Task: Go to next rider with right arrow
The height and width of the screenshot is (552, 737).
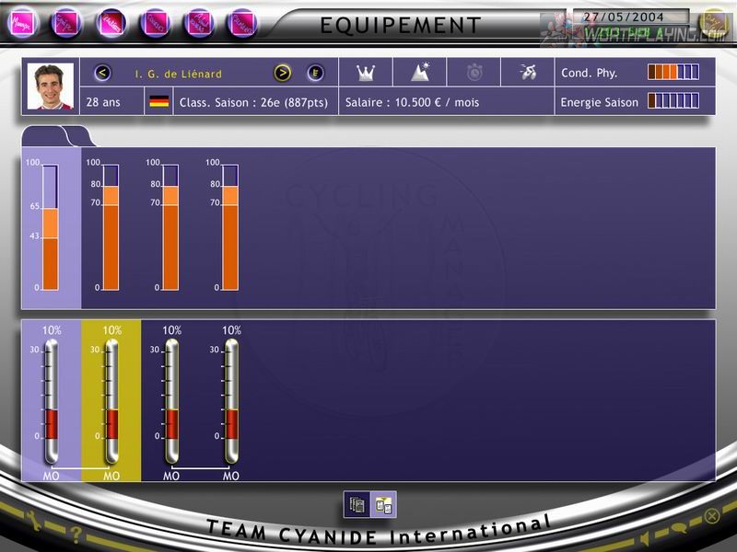Action: click(283, 74)
